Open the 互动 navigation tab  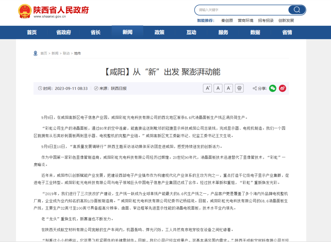click(191, 32)
